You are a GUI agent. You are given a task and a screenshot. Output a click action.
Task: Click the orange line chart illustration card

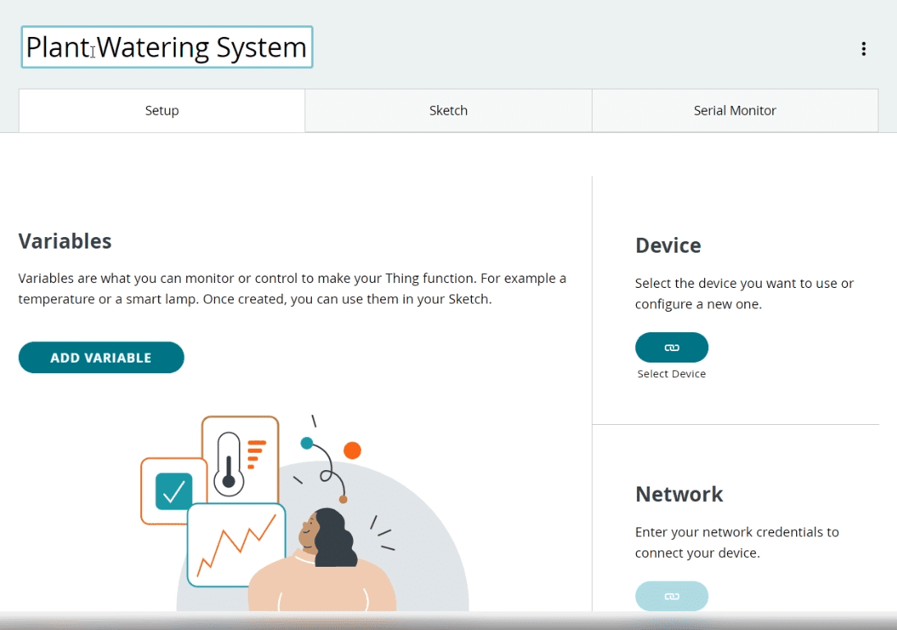point(236,546)
